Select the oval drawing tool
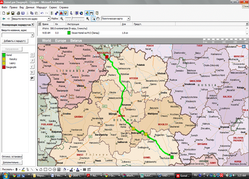Image resolution: width=249 pixels, height=179 pixels. click(x=50, y=169)
